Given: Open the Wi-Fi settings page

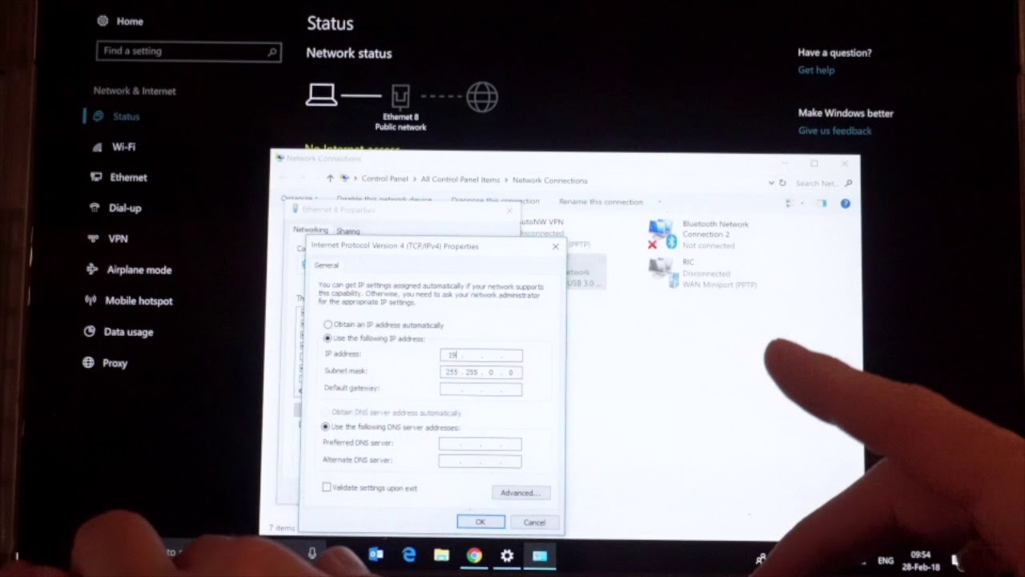Looking at the screenshot, I should 114,147.
